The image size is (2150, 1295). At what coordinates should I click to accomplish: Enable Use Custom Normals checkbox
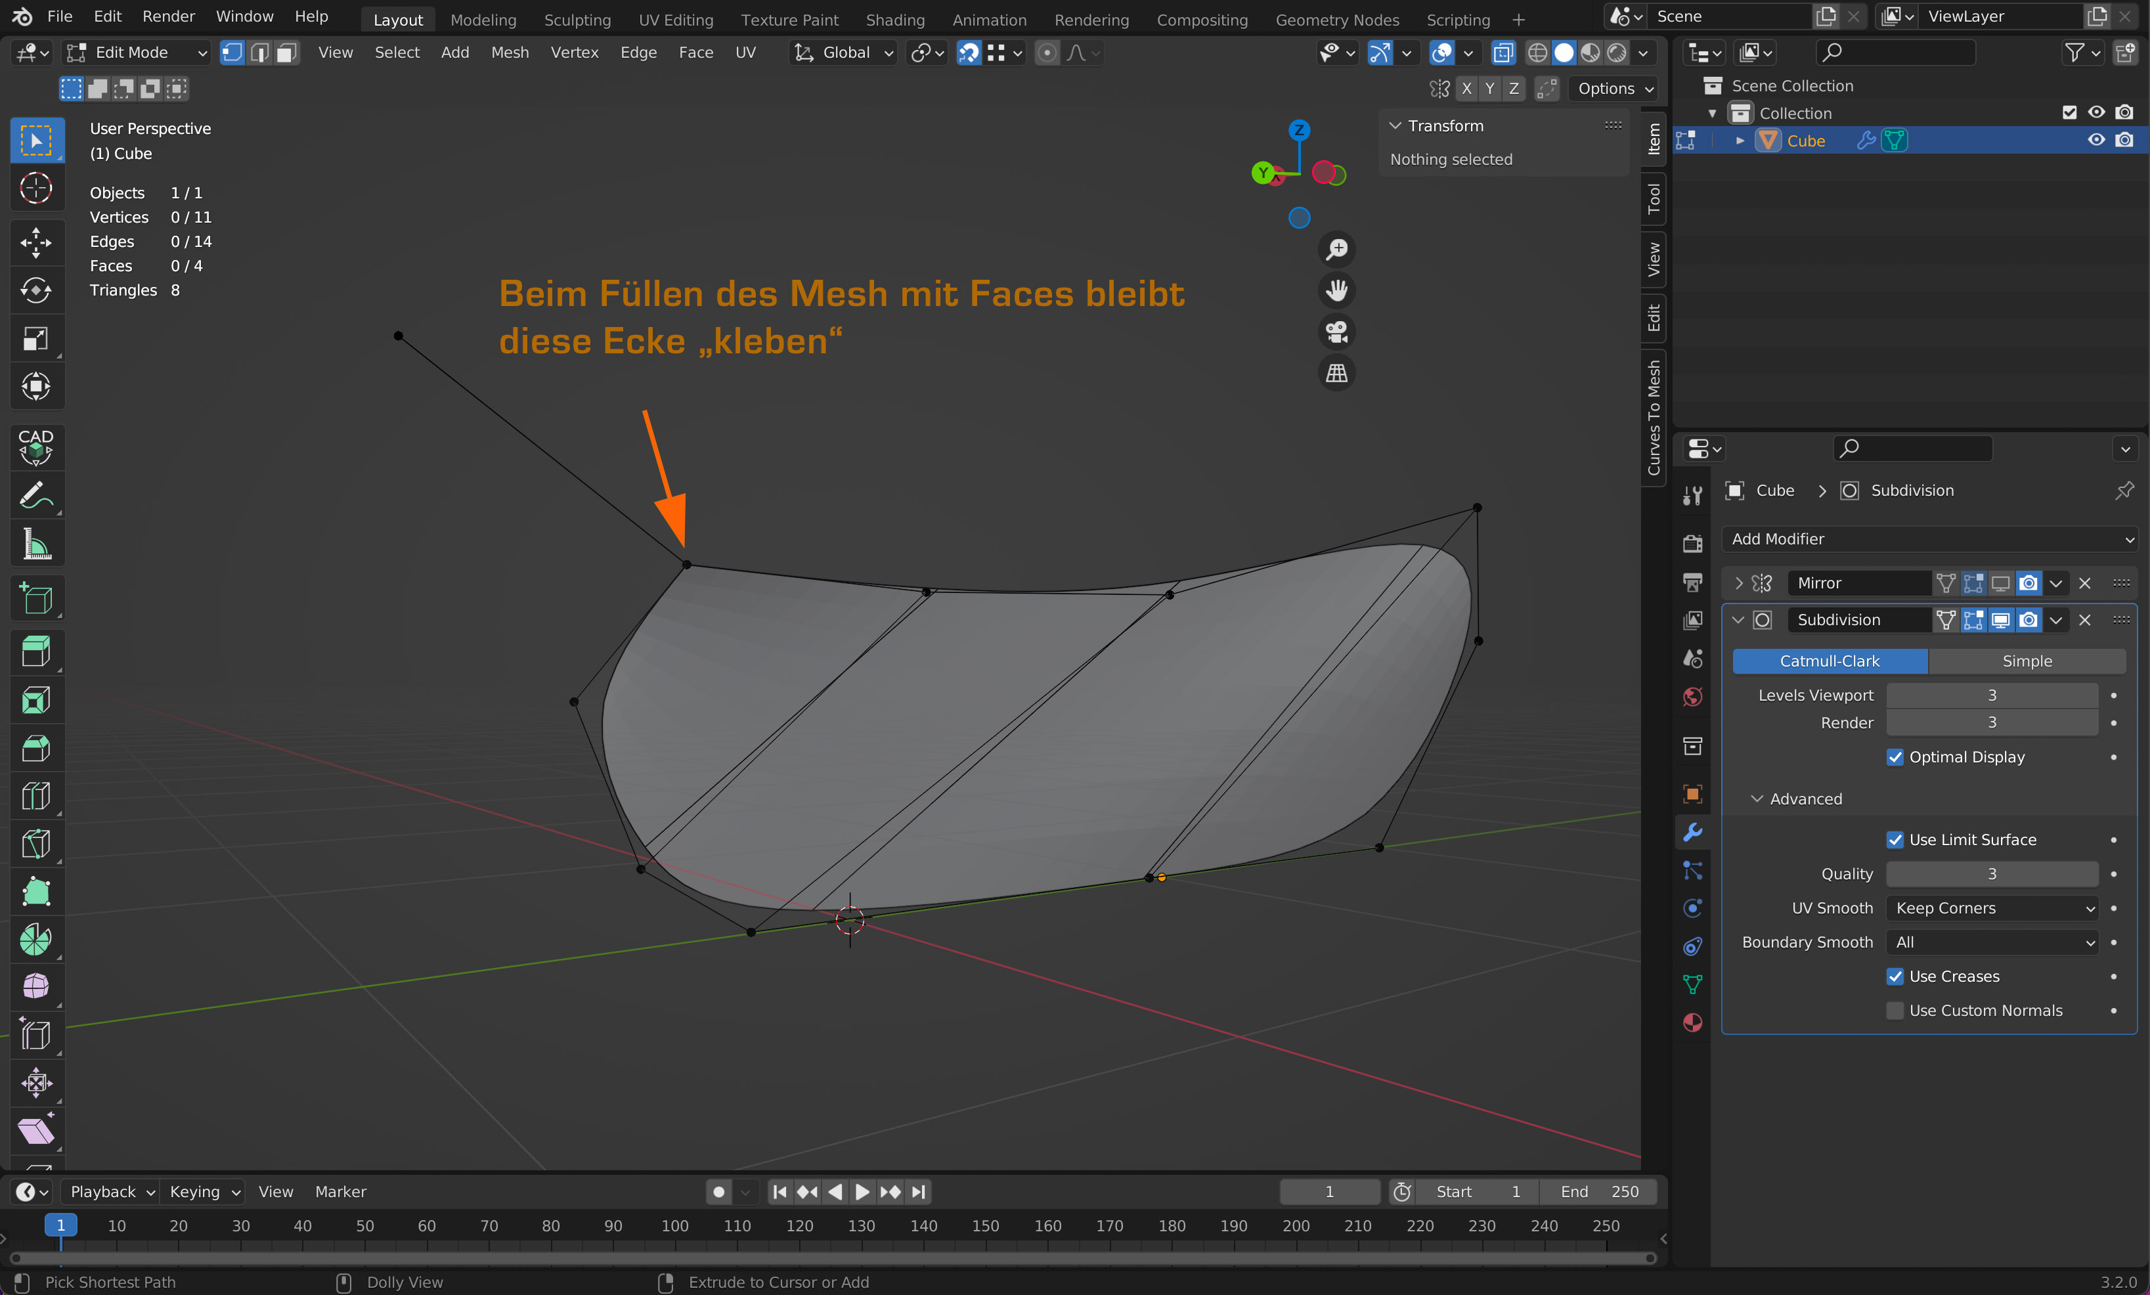[x=1895, y=1011]
